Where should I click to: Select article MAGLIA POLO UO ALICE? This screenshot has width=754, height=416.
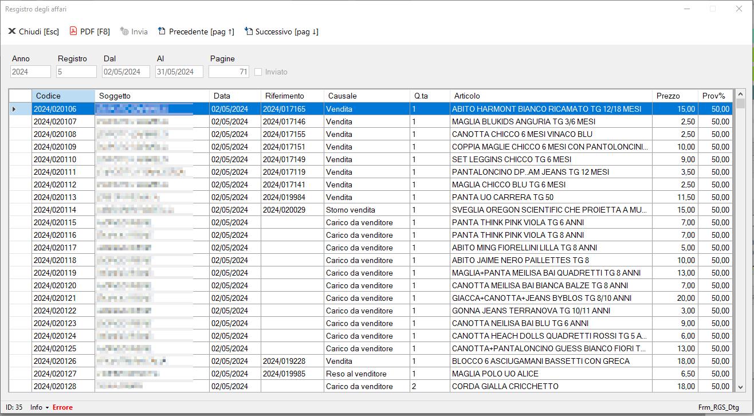551,374
